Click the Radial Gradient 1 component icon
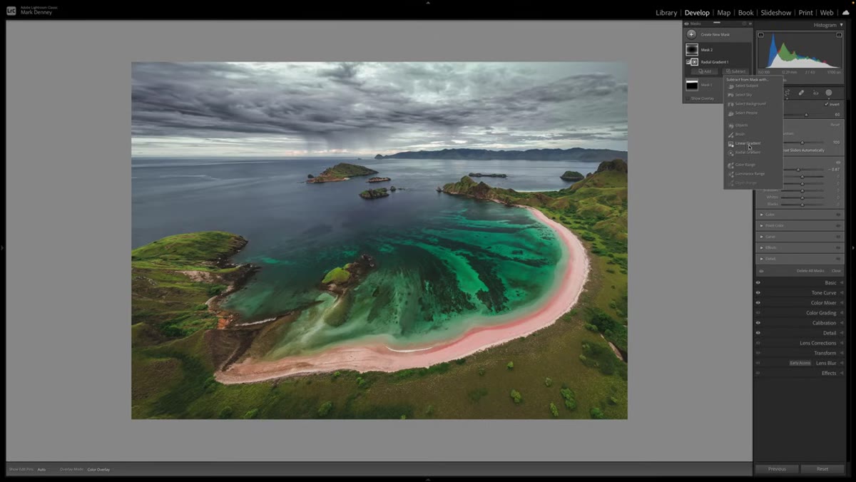The width and height of the screenshot is (856, 482). 694,62
